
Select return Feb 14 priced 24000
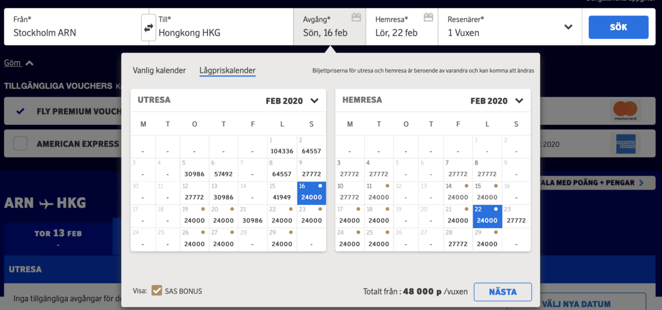458,193
